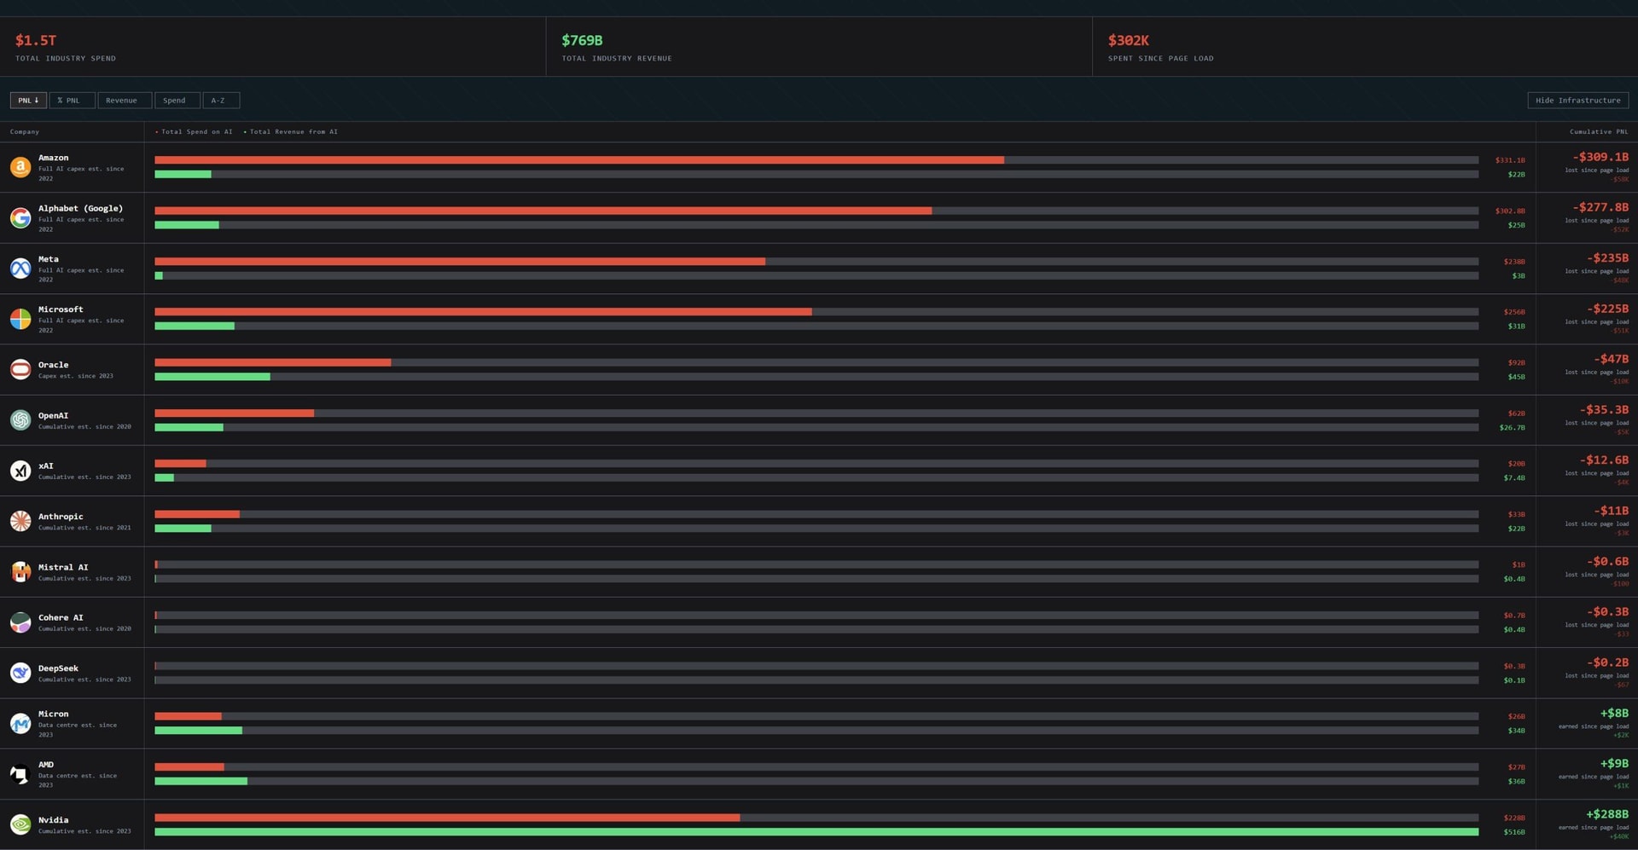Viewport: 1638px width, 850px height.
Task: Click Meta's red spend bar
Action: point(460,262)
